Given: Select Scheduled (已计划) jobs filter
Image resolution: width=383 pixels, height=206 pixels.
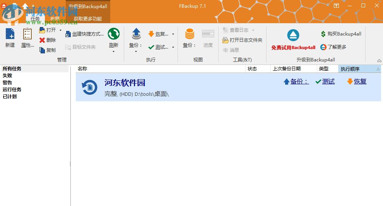Looking at the screenshot, I should 10,96.
